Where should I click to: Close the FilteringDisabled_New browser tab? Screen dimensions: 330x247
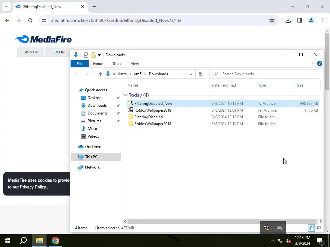pyautogui.click(x=82, y=6)
